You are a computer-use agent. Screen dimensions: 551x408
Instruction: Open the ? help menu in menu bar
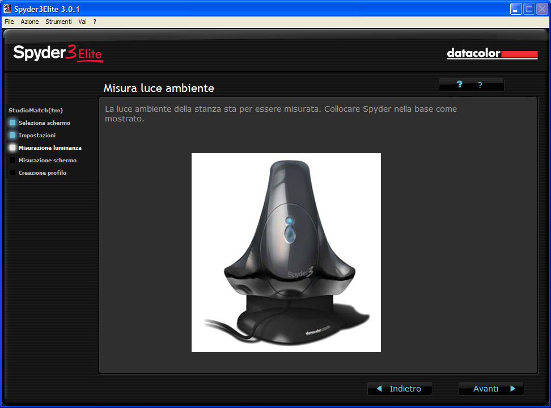coord(95,22)
